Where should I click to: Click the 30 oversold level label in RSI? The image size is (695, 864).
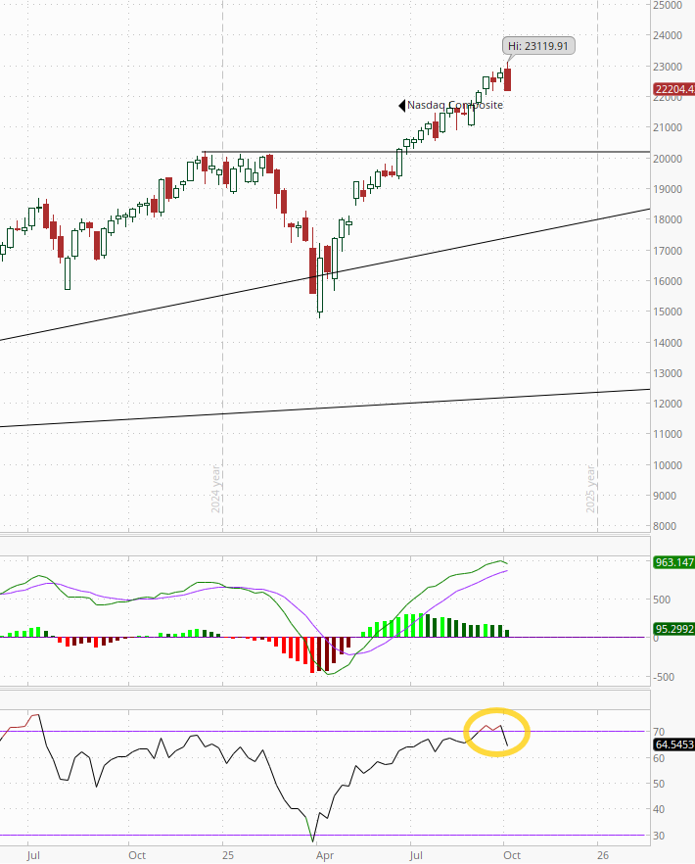point(659,836)
